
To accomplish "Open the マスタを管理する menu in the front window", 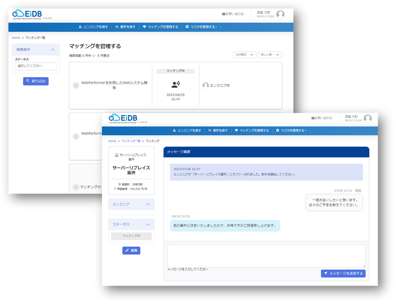I will 291,131.
